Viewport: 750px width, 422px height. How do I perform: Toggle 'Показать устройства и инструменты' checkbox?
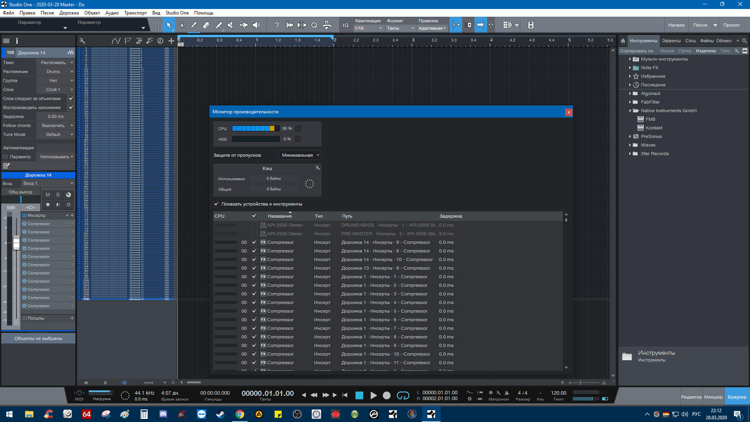tap(216, 204)
